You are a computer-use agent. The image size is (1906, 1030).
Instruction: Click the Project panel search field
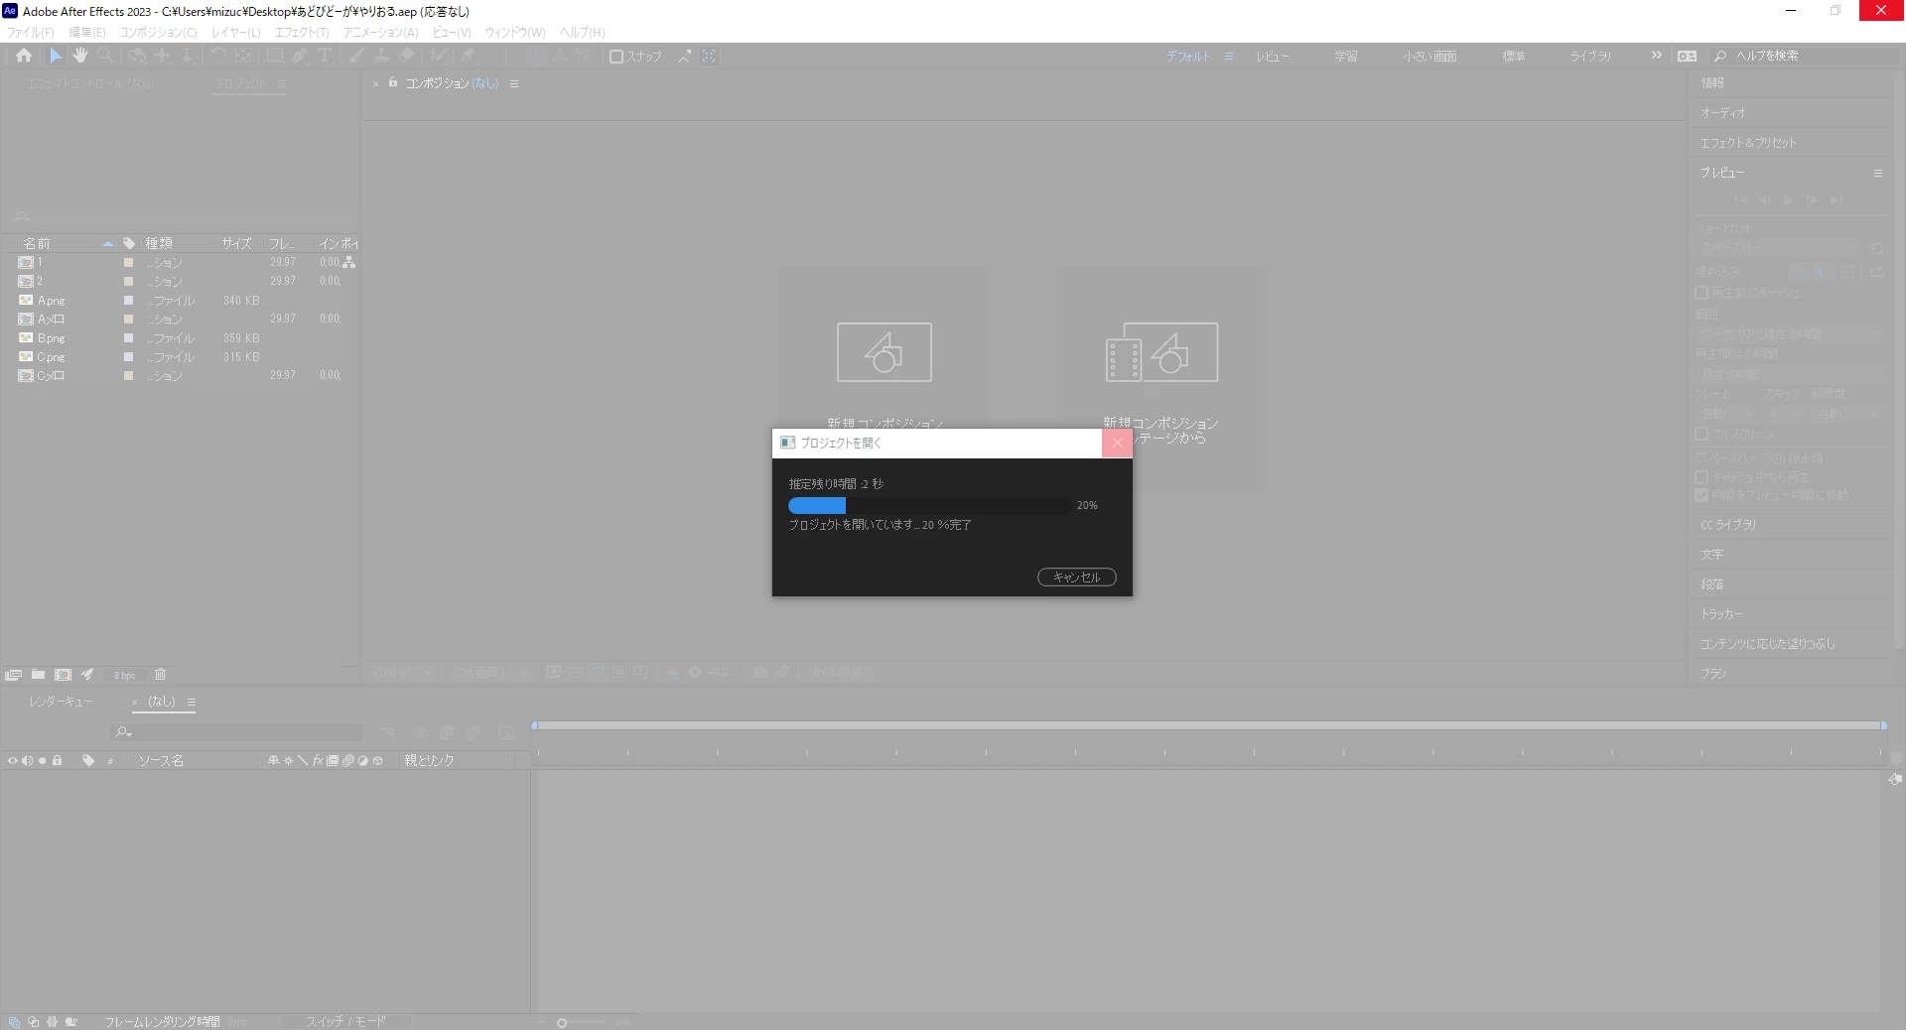tap(183, 217)
